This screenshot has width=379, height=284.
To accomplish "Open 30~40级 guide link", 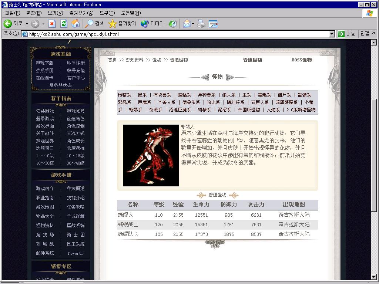I will [x=76, y=163].
